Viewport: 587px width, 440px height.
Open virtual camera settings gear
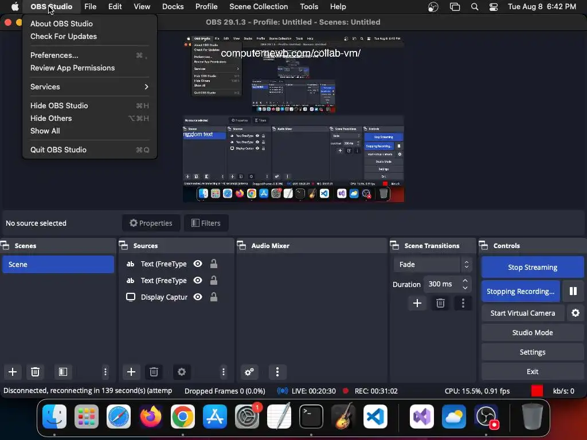(576, 313)
